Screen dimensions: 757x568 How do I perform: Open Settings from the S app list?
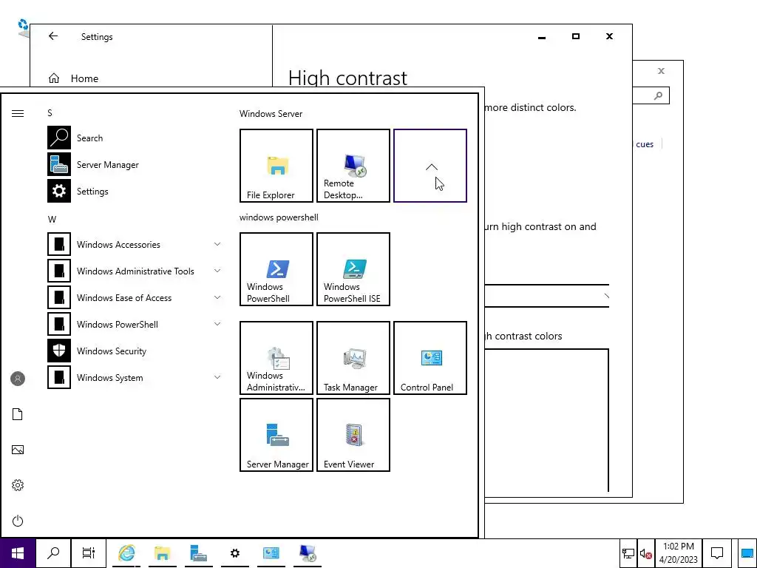135,192
